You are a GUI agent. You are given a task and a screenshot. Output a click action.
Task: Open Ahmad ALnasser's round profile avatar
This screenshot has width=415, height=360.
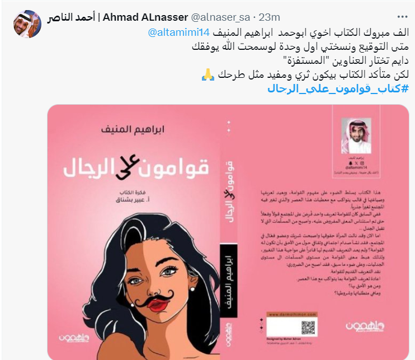27,24
